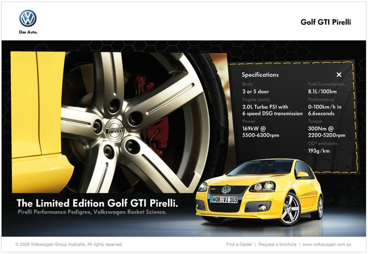Click the 2008 Volkswagen Group Australia copyright text
The width and height of the screenshot is (368, 254).
[x=69, y=244]
